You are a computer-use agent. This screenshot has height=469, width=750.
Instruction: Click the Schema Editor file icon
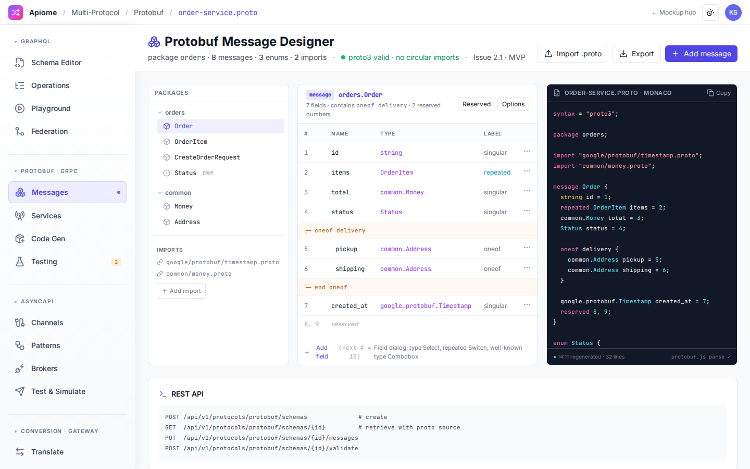click(x=20, y=63)
